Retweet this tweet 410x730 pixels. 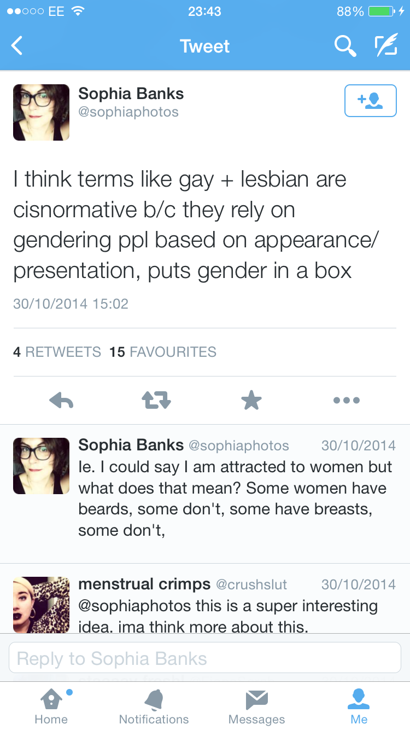156,401
